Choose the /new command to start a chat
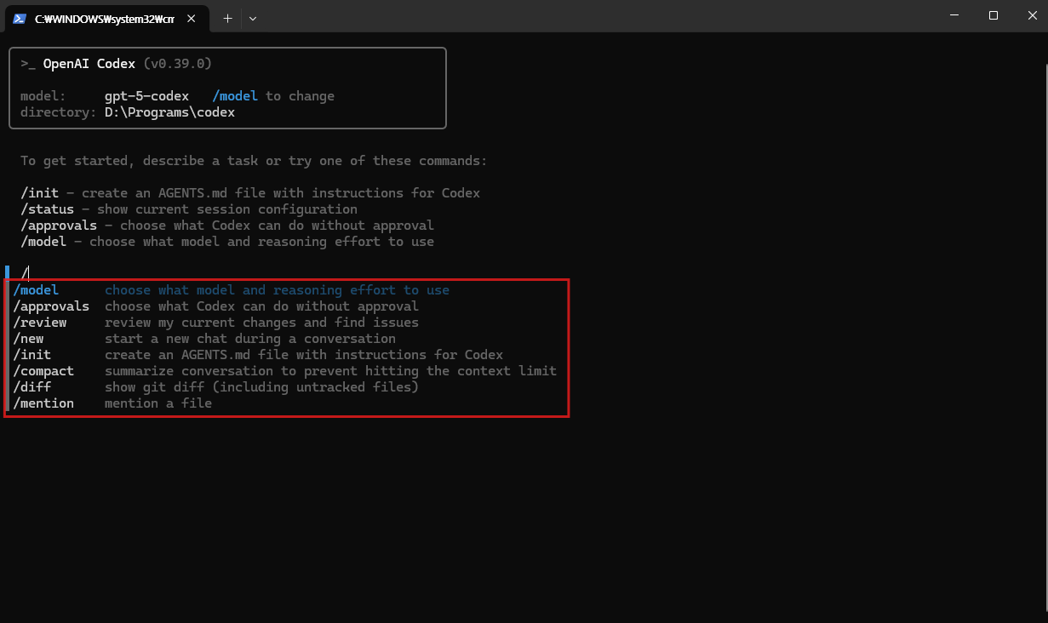Viewport: 1048px width, 623px height. coord(29,339)
